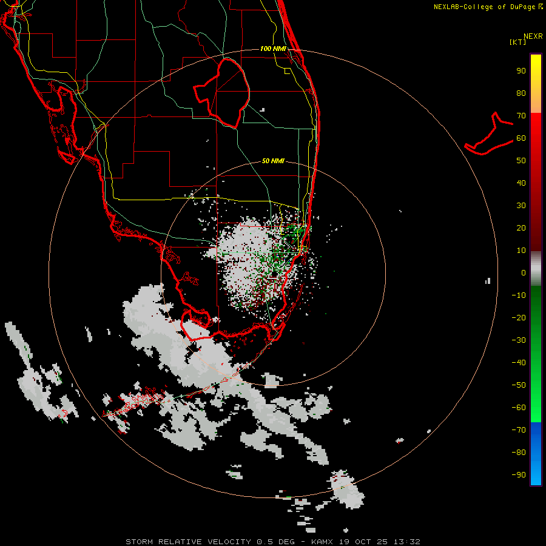This screenshot has width=546, height=546.
Task: Click the NEXLAB-College of DuPage credit text
Action: [488, 7]
